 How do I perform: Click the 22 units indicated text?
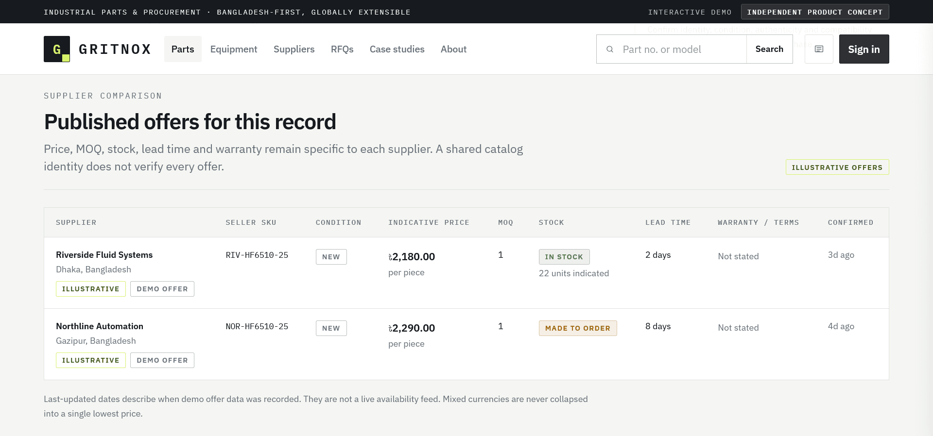(574, 273)
